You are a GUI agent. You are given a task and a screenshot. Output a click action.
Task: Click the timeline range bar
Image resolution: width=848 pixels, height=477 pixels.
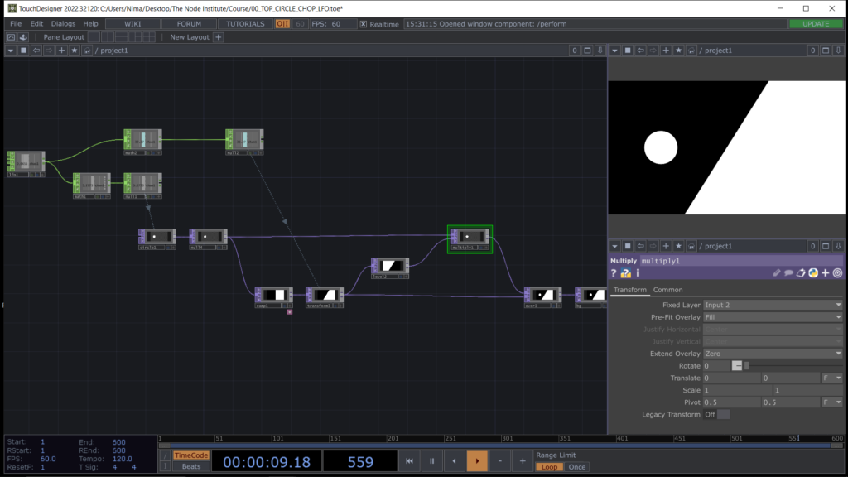click(501, 446)
